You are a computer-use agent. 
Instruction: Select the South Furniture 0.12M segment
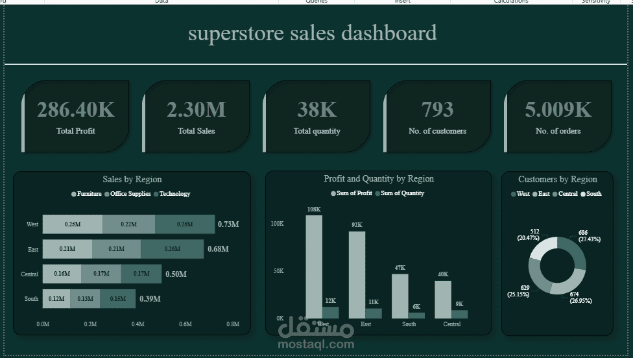[x=56, y=299]
